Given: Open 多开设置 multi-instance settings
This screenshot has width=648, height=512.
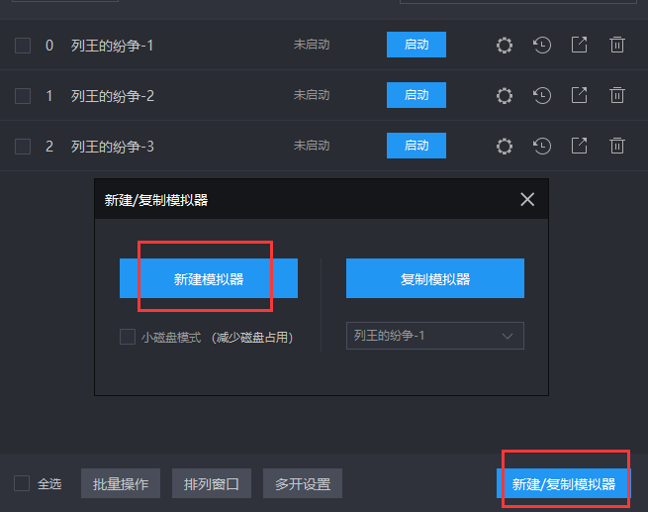Looking at the screenshot, I should point(303,483).
